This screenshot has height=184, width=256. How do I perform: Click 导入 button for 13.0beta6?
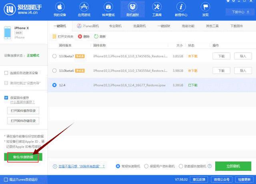point(243,71)
